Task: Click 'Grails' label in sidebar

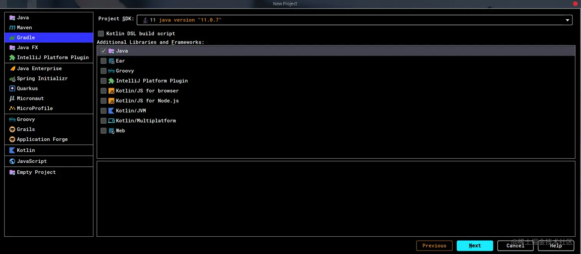Action: (26, 129)
